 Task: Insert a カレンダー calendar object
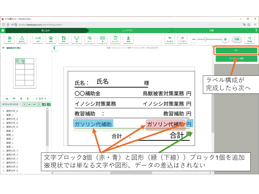click(x=115, y=39)
